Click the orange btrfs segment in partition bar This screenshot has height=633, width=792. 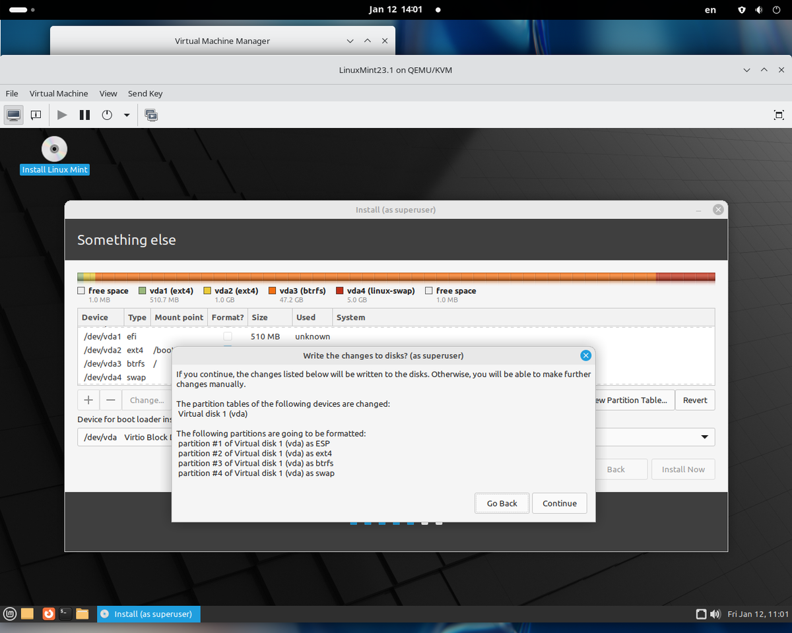click(376, 278)
